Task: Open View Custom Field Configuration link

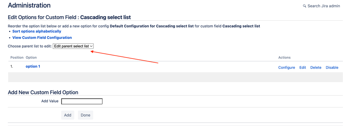Action: tap(42, 38)
